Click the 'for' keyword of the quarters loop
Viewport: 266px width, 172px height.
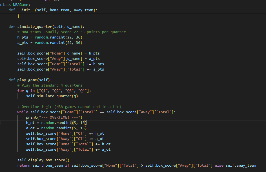tap(21, 91)
